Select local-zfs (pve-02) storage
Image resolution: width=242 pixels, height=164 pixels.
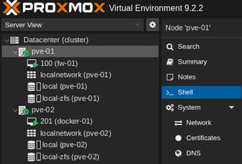[x=71, y=157]
